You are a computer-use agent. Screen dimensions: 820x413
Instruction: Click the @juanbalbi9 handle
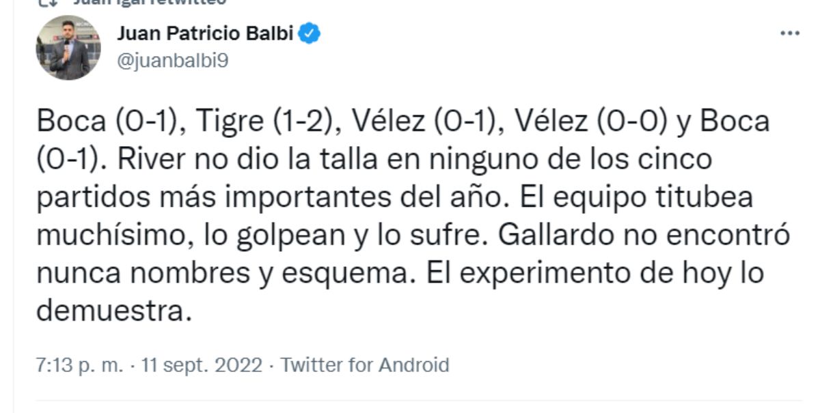[x=173, y=61]
